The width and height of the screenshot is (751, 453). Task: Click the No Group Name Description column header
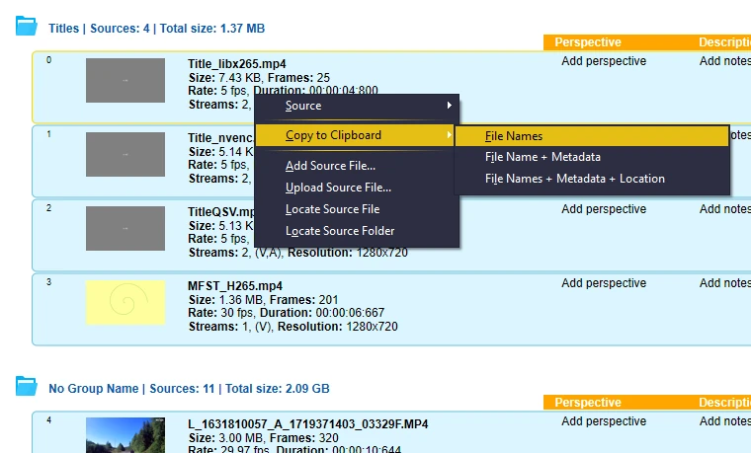pyautogui.click(x=724, y=403)
